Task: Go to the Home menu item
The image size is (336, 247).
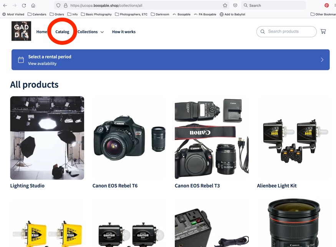Action: tap(41, 32)
